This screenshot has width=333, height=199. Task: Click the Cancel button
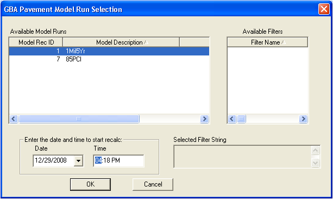pyautogui.click(x=153, y=184)
